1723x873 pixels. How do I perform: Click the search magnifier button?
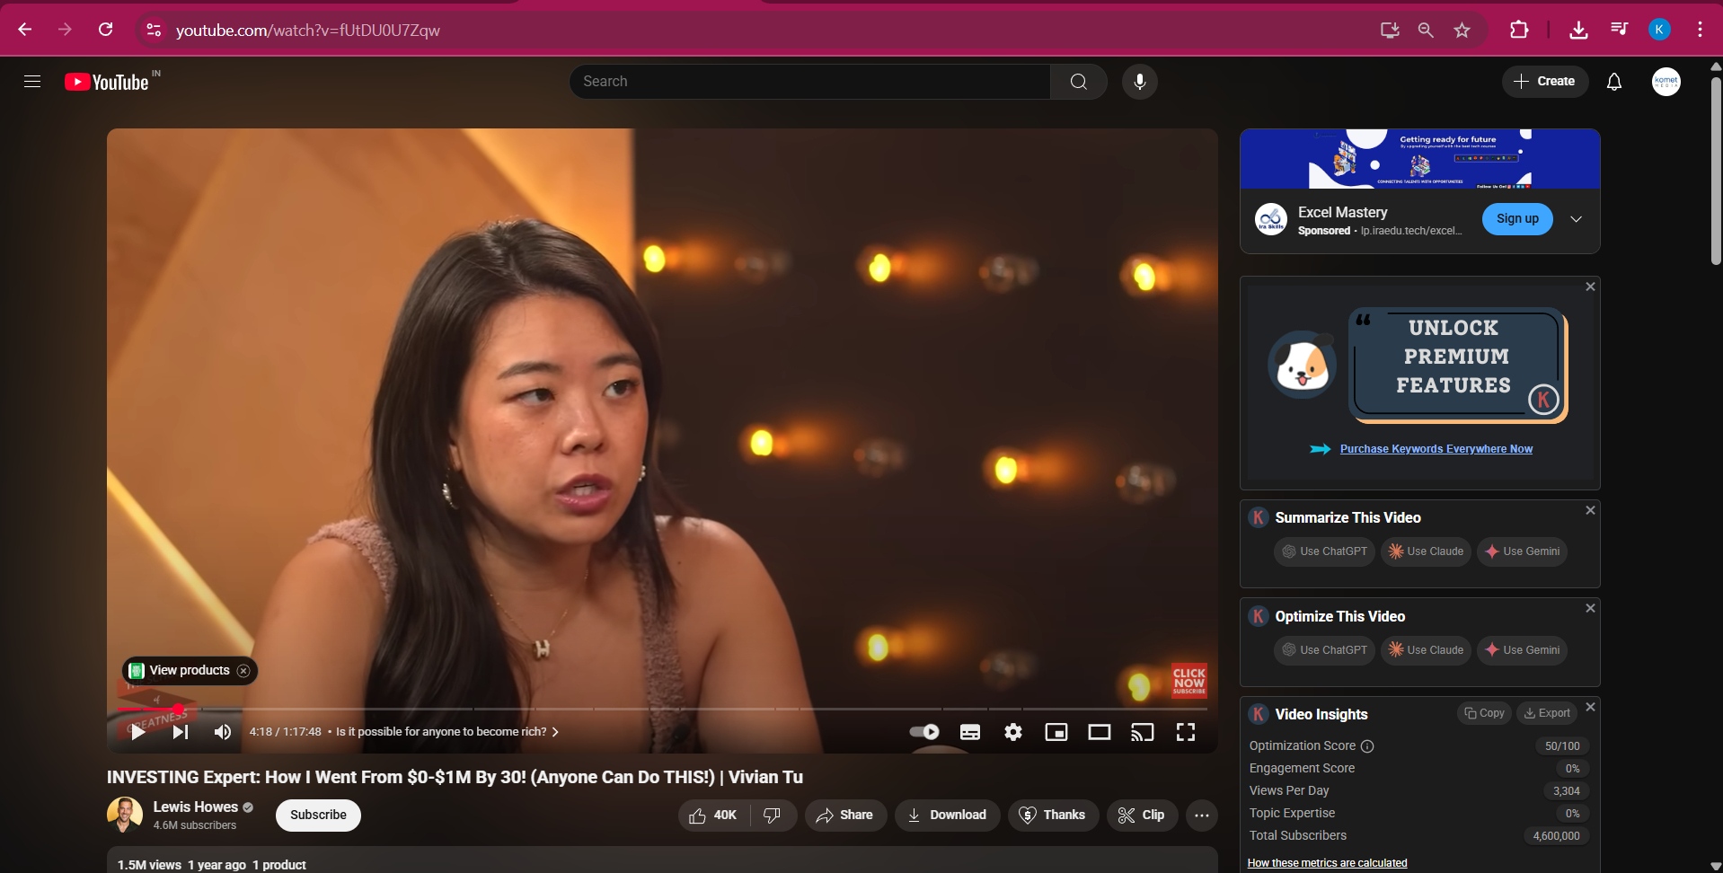click(x=1079, y=82)
